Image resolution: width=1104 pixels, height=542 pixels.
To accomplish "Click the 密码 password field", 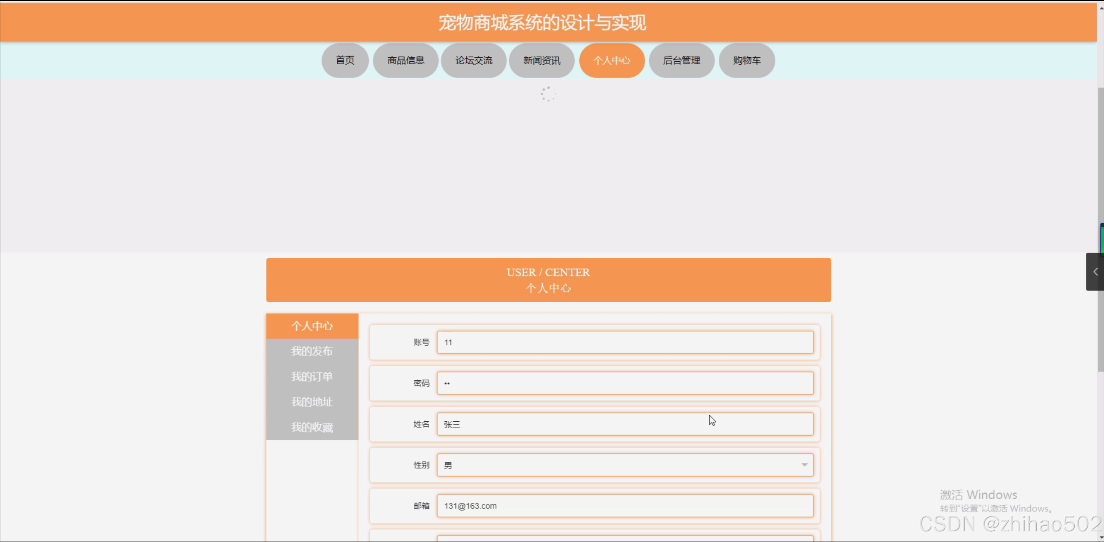I will (x=625, y=383).
